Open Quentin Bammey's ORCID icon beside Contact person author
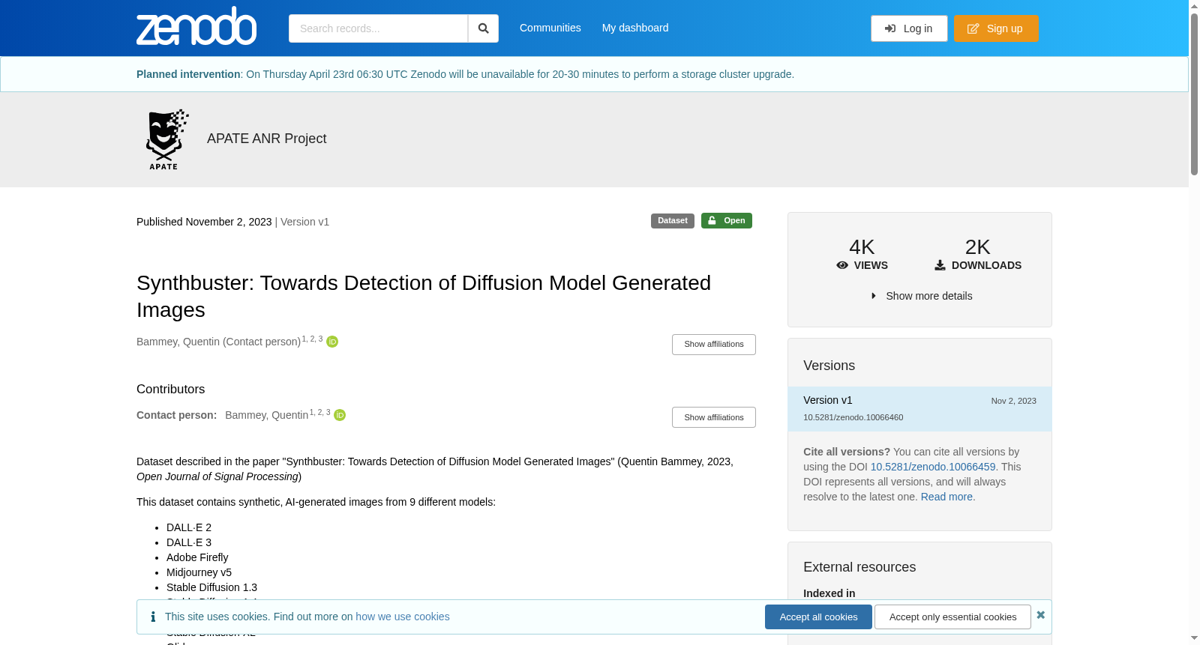This screenshot has width=1200, height=645. [x=332, y=342]
